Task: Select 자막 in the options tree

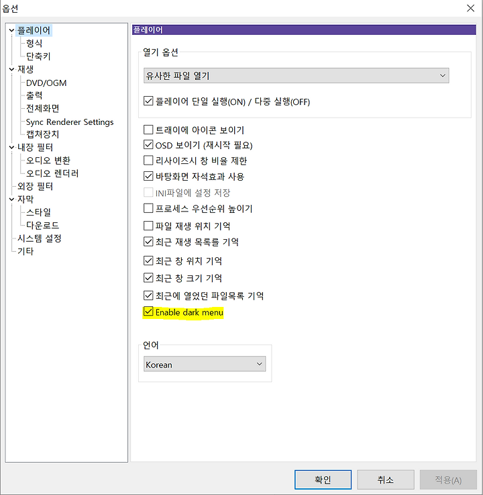Action: (25, 199)
